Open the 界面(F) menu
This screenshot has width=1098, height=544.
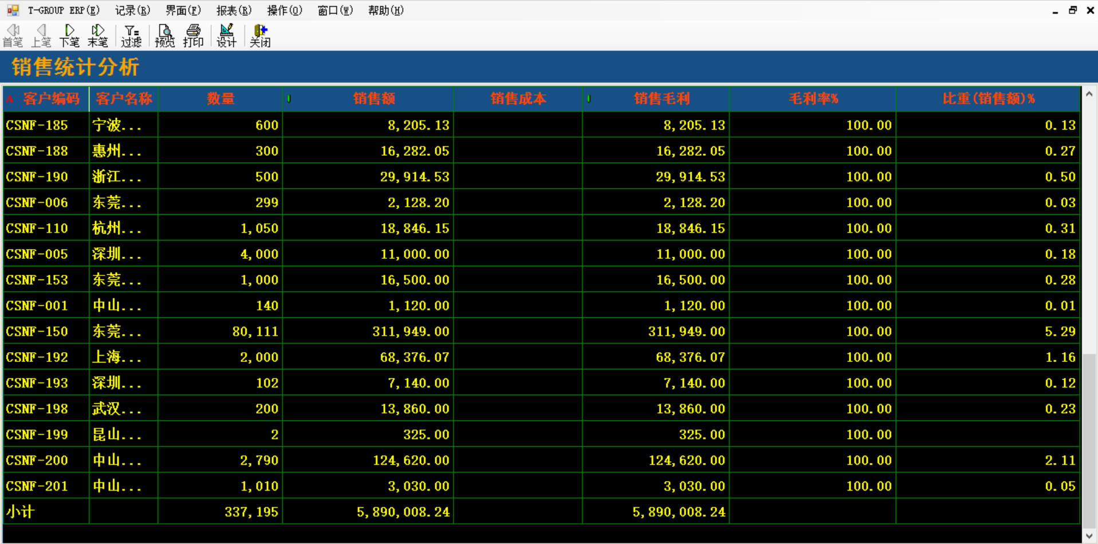point(183,10)
